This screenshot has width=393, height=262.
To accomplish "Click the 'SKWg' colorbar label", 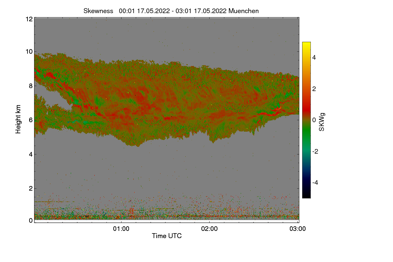I will [x=322, y=122].
